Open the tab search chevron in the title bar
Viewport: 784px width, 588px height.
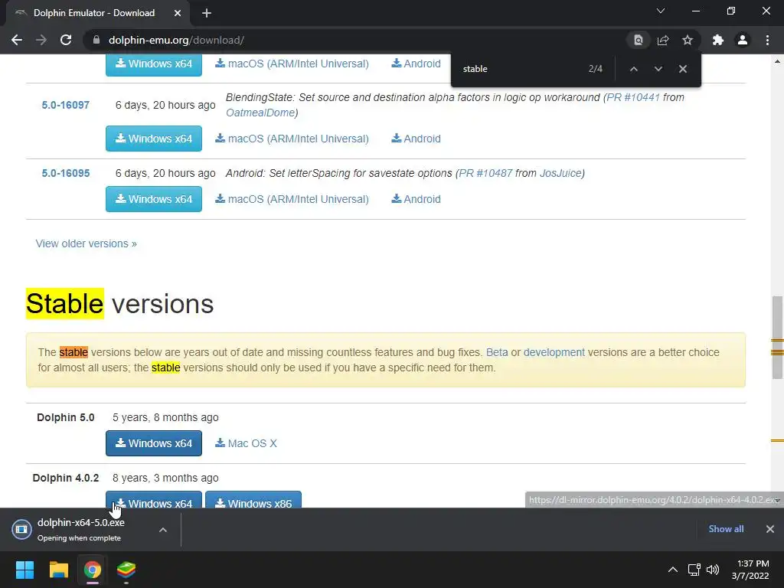[661, 11]
